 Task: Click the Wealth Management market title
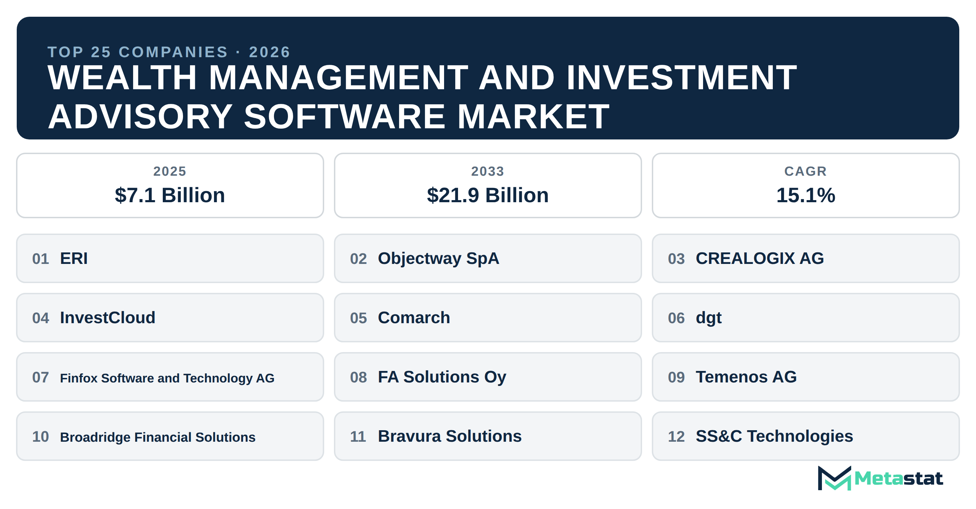tap(422, 97)
